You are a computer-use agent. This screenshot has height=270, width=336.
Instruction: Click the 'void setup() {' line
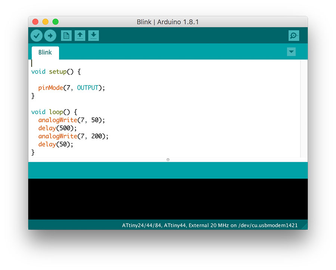pos(56,72)
